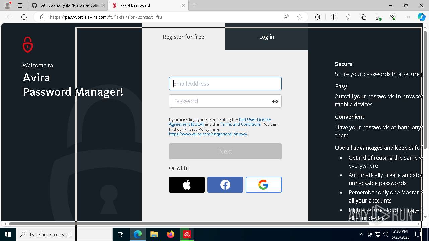View site information lock icon
Viewport: 429px width, 241px height.
42,17
